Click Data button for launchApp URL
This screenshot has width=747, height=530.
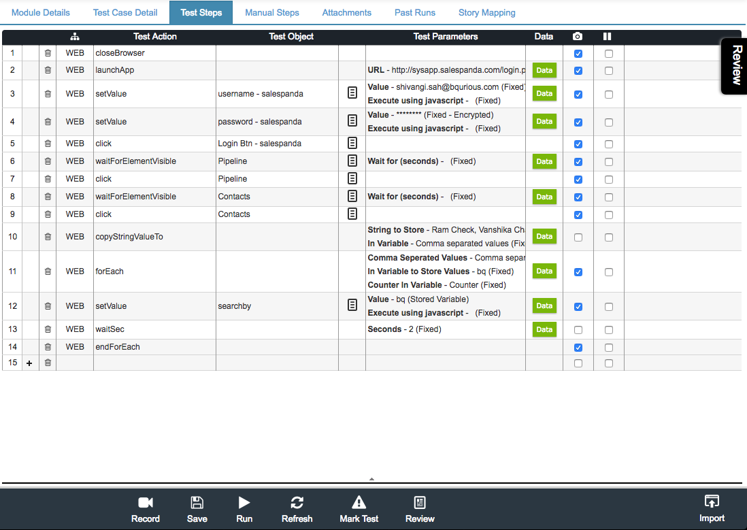tap(544, 70)
